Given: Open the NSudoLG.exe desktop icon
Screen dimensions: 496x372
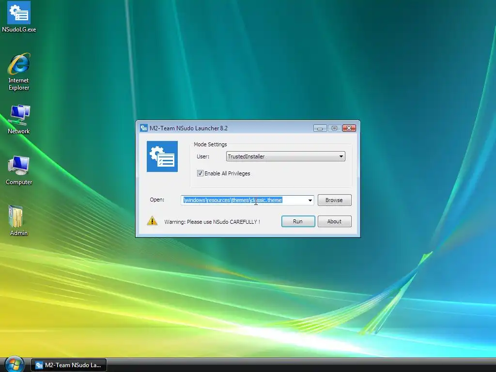Looking at the screenshot, I should [19, 17].
